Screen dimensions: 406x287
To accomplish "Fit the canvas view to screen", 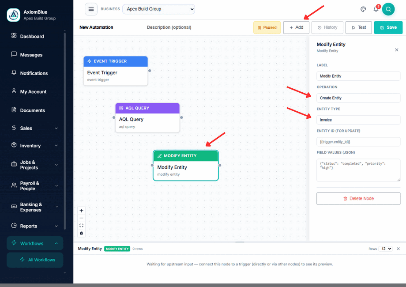I will pyautogui.click(x=81, y=226).
